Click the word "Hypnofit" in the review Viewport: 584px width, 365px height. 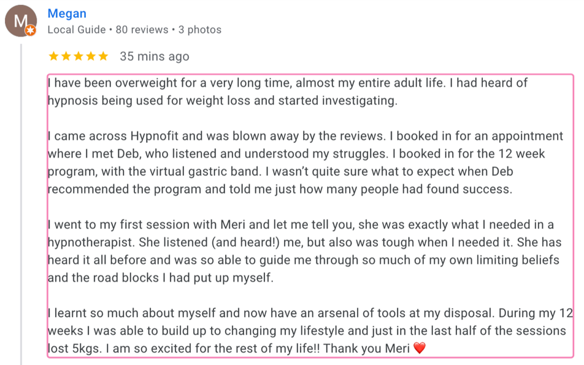pyautogui.click(x=154, y=136)
